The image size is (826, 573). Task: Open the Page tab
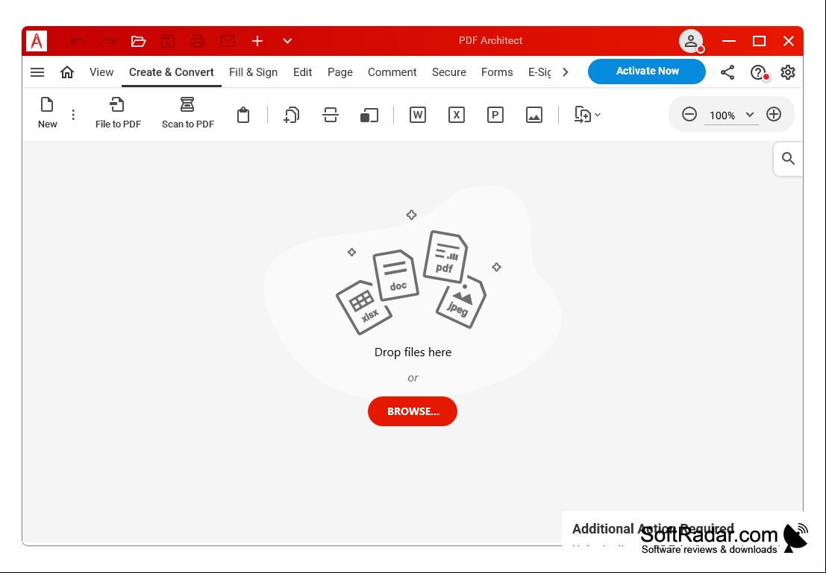[x=340, y=72]
